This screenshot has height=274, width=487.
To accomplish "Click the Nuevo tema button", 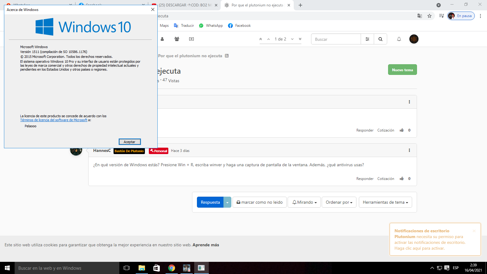I will pyautogui.click(x=402, y=70).
